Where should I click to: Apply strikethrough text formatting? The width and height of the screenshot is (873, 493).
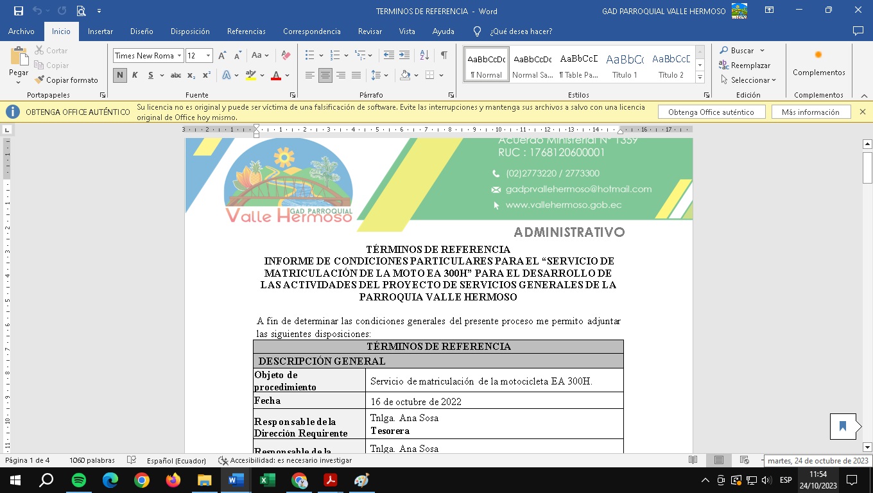tap(175, 75)
